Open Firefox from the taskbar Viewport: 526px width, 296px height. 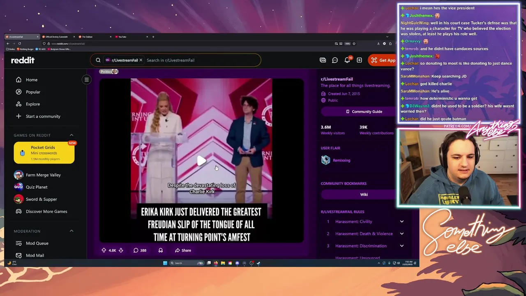click(x=216, y=263)
